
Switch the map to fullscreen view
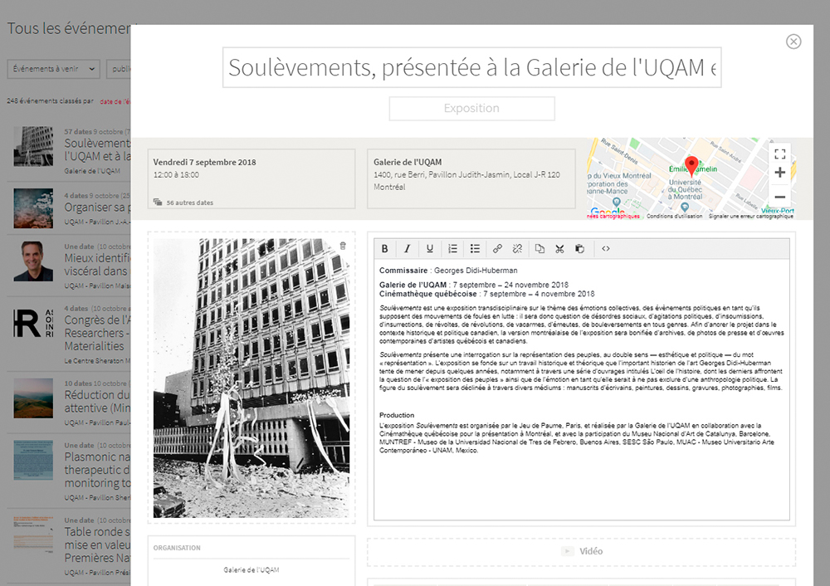(x=779, y=154)
